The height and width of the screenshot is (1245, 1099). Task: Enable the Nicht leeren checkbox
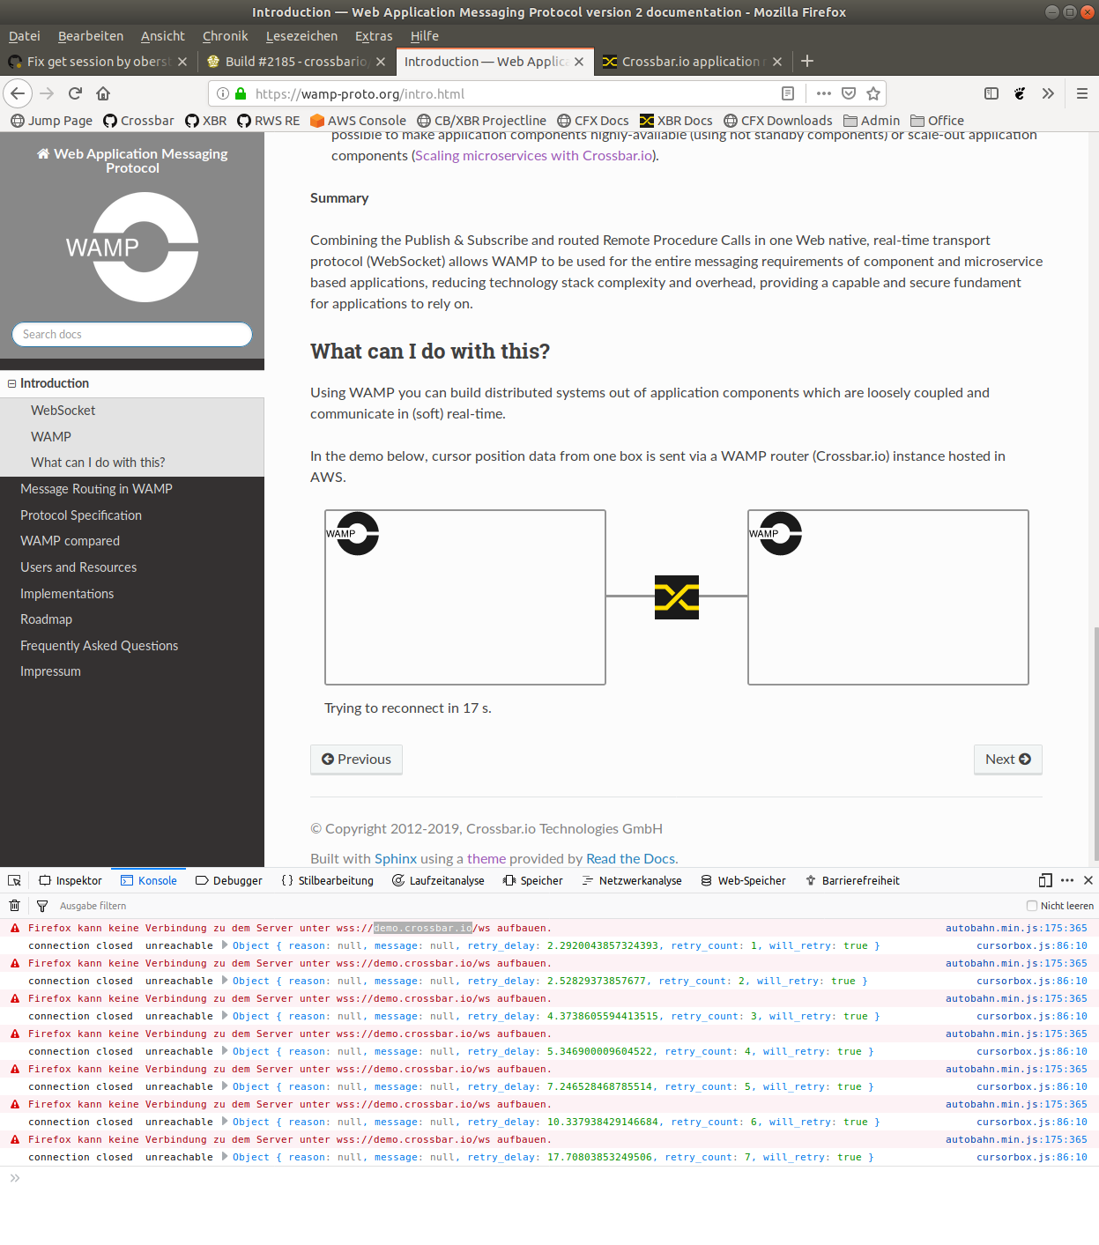pos(1032,906)
